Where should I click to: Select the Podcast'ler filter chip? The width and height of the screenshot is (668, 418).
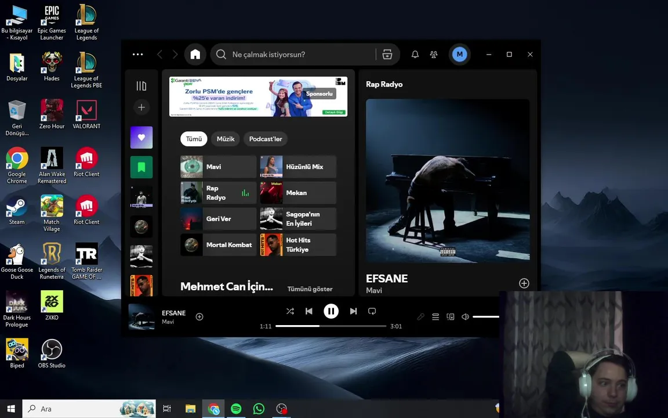tap(266, 139)
